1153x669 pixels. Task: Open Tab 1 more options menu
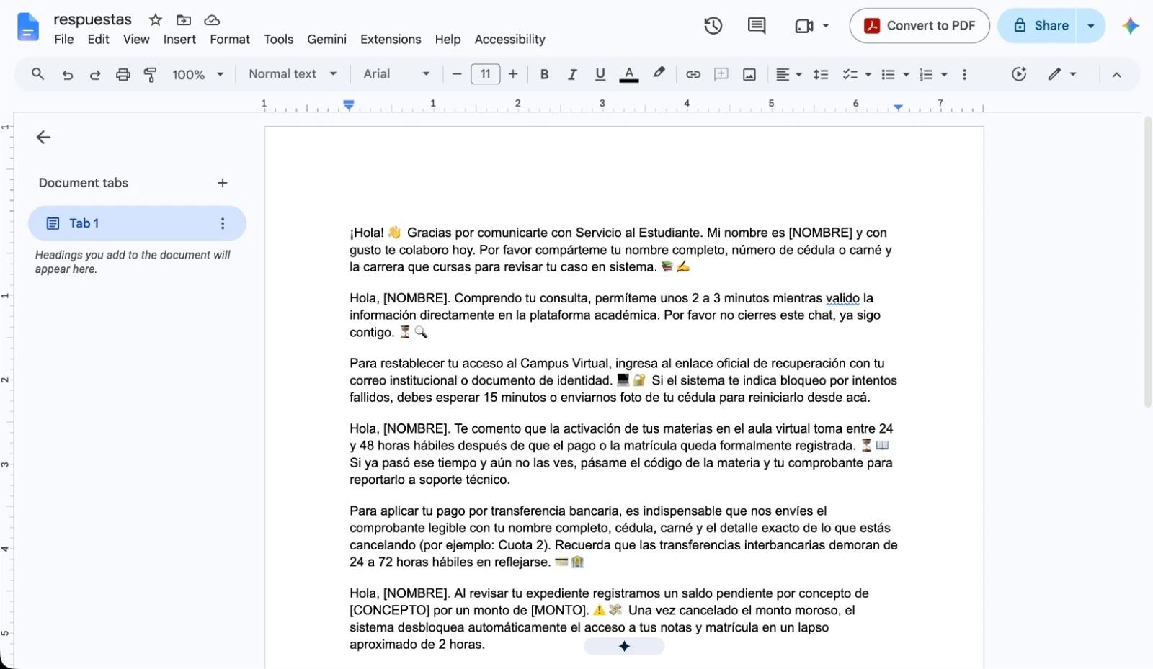coord(223,223)
